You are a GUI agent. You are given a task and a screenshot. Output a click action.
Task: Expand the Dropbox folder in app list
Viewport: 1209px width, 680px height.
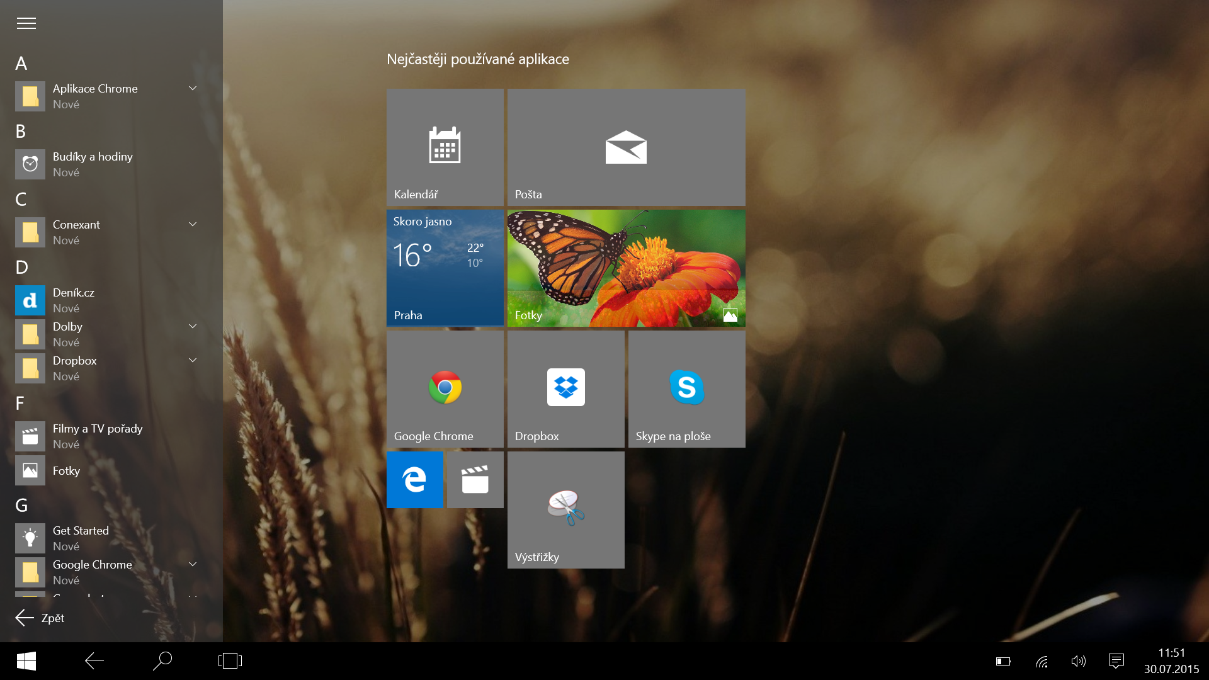[x=193, y=360]
